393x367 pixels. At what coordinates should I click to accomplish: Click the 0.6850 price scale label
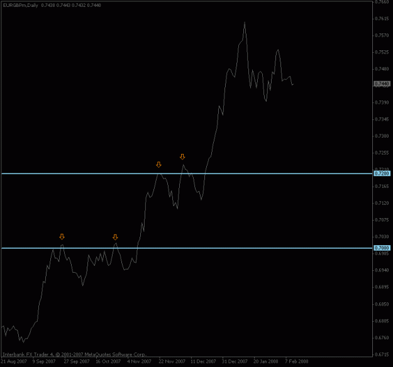[382, 304]
